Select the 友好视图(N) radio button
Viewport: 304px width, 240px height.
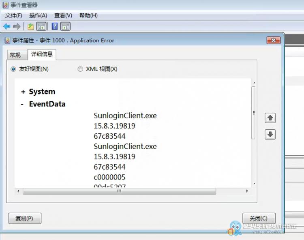(13, 69)
